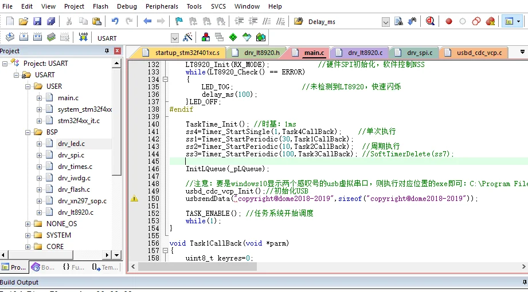Viewport: 528px width, 292px height.
Task: Insert a bookmark with the blue flag icon
Action: [x=179, y=22]
